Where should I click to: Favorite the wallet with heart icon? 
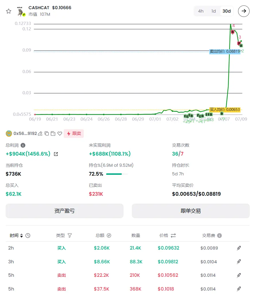tap(60, 134)
